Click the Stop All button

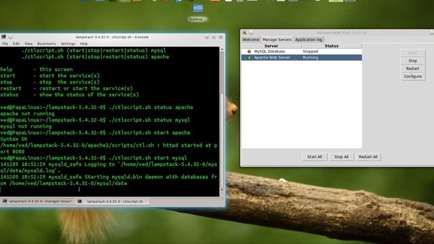(x=341, y=157)
